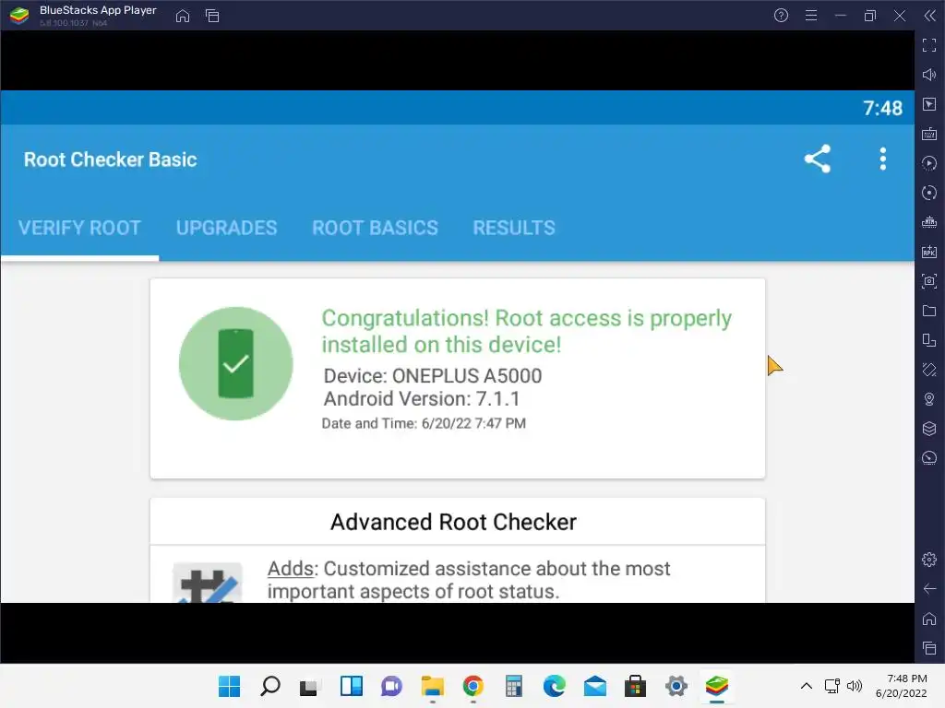Open media folder icon in sidebar
The width and height of the screenshot is (945, 708).
(929, 311)
